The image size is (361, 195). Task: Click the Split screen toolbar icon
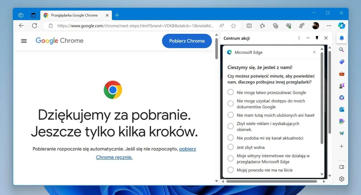tap(249, 26)
